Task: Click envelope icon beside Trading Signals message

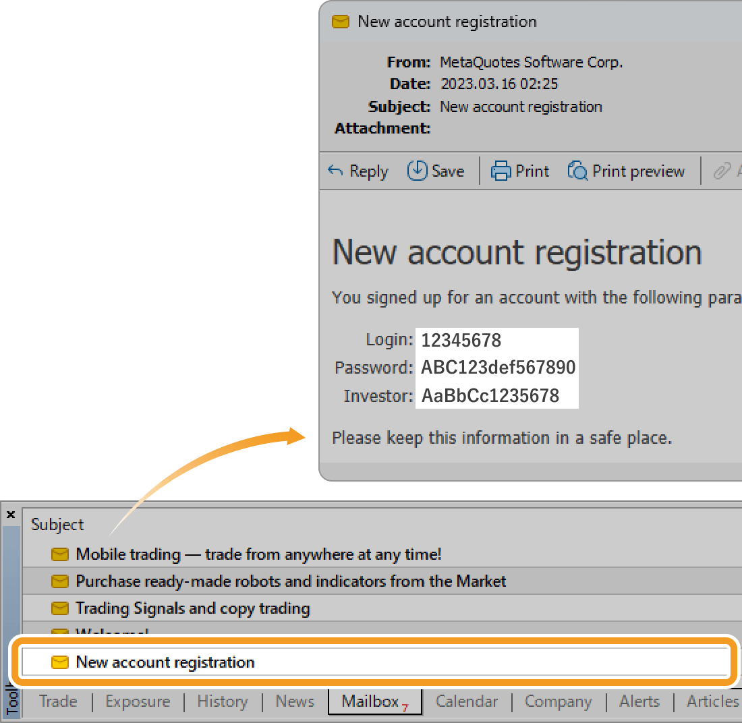Action: pyautogui.click(x=59, y=608)
